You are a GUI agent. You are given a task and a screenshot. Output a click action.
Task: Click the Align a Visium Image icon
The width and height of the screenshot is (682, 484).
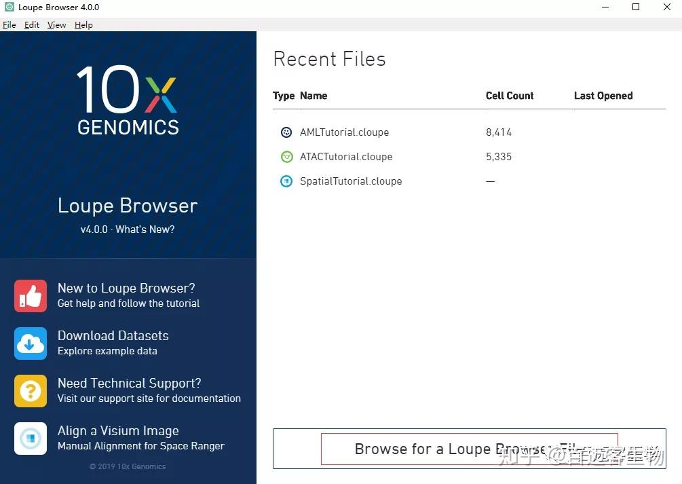click(x=30, y=438)
